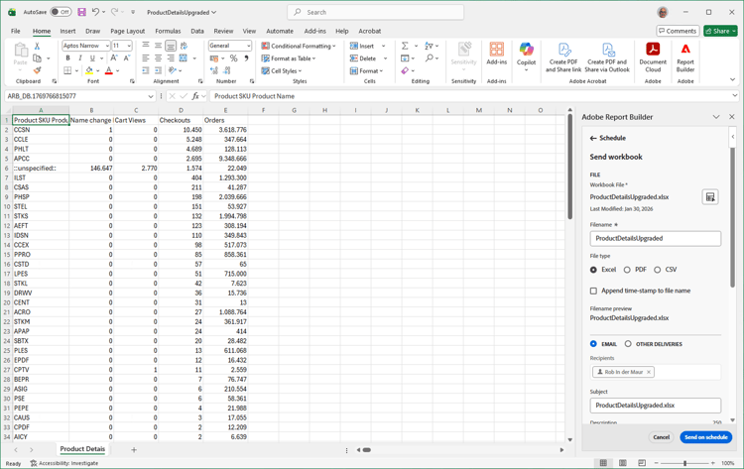Click the Cut scissors icon
Screen dimensions: 744x469
(37, 46)
